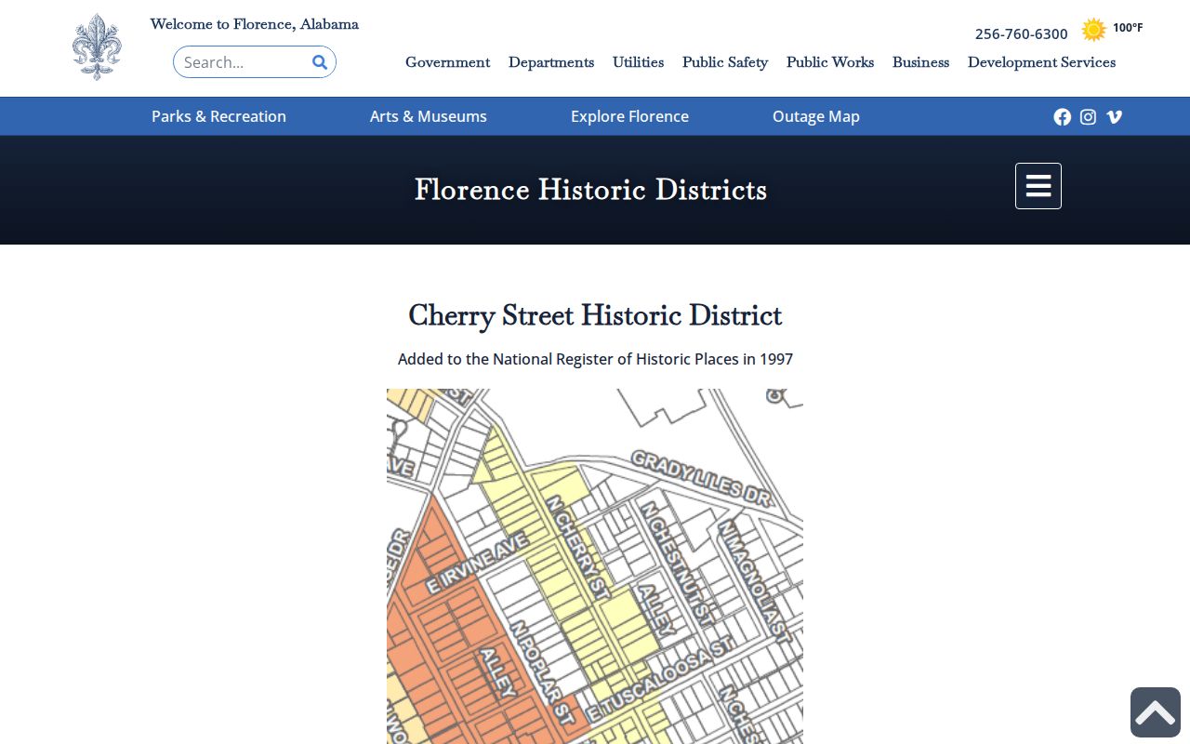Click the fleur-de-lis city logo
This screenshot has height=744, width=1190.
click(97, 46)
